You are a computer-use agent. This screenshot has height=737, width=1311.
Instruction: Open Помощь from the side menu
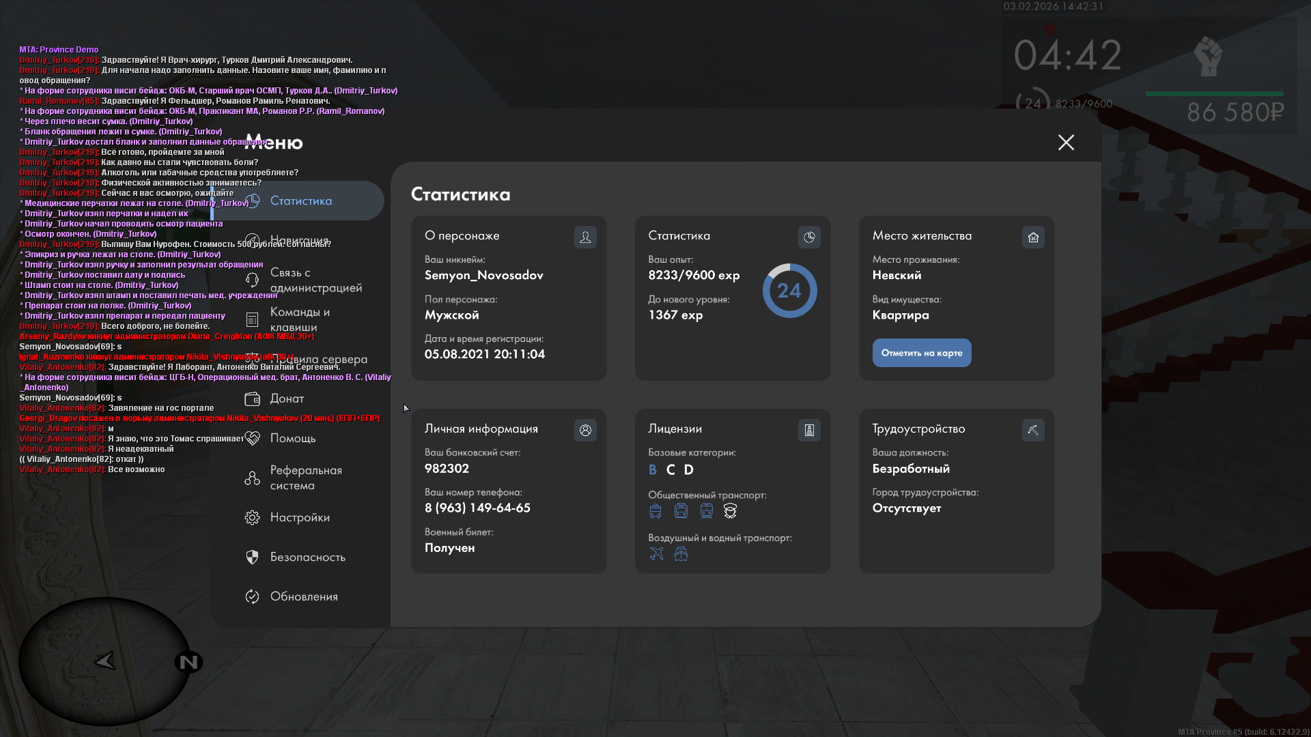coord(292,438)
